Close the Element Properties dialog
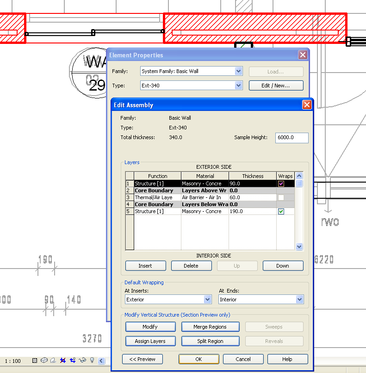 click(x=303, y=55)
